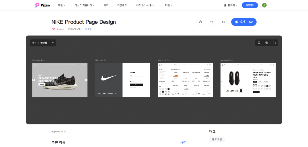Like this design with thumbs-up icon

tap(200, 22)
